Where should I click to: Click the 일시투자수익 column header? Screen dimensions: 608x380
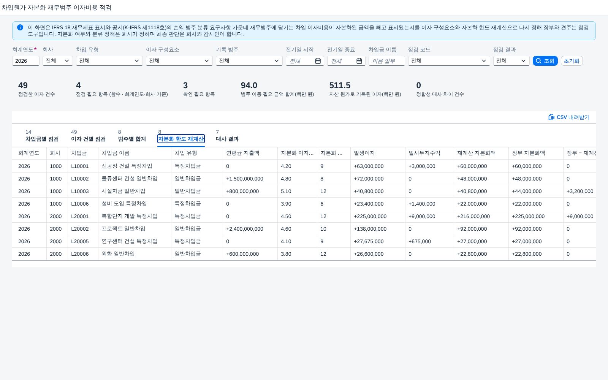point(429,153)
